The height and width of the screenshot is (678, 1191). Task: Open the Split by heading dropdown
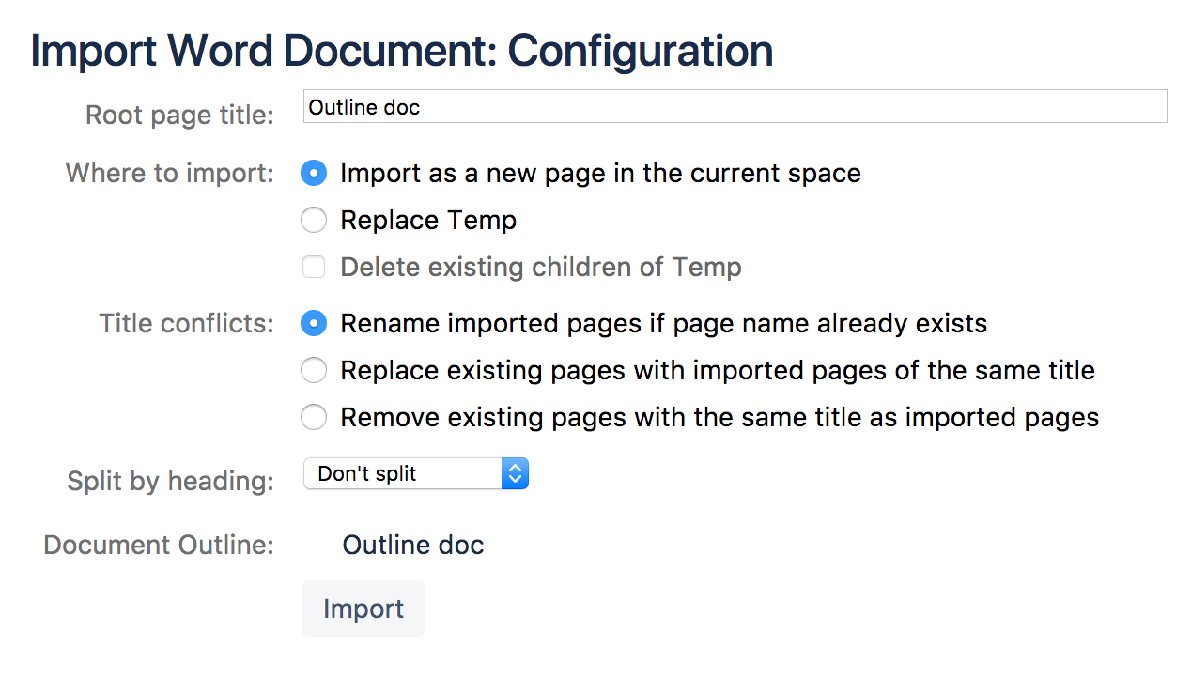[416, 473]
